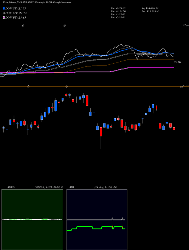This screenshot has height=250, width=189.
Task: Click the 'Pre H: 21.70' high value
Action: pos(118,11)
